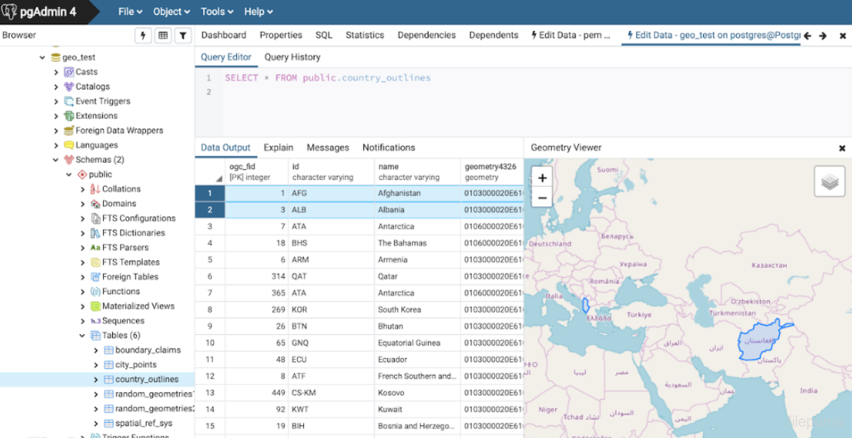Click into the SQL query editor text
This screenshot has height=438, width=852.
tap(327, 78)
